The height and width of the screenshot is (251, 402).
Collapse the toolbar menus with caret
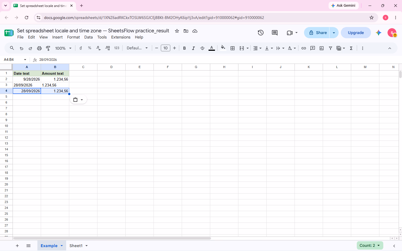390,48
